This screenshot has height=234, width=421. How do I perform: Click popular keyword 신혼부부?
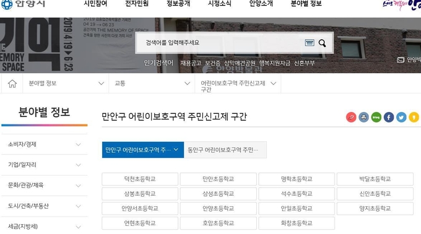304,63
